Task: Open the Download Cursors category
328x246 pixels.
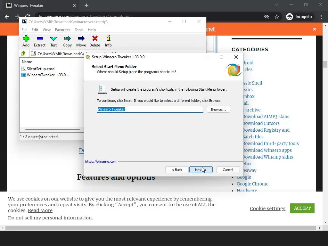Action: pos(261,123)
